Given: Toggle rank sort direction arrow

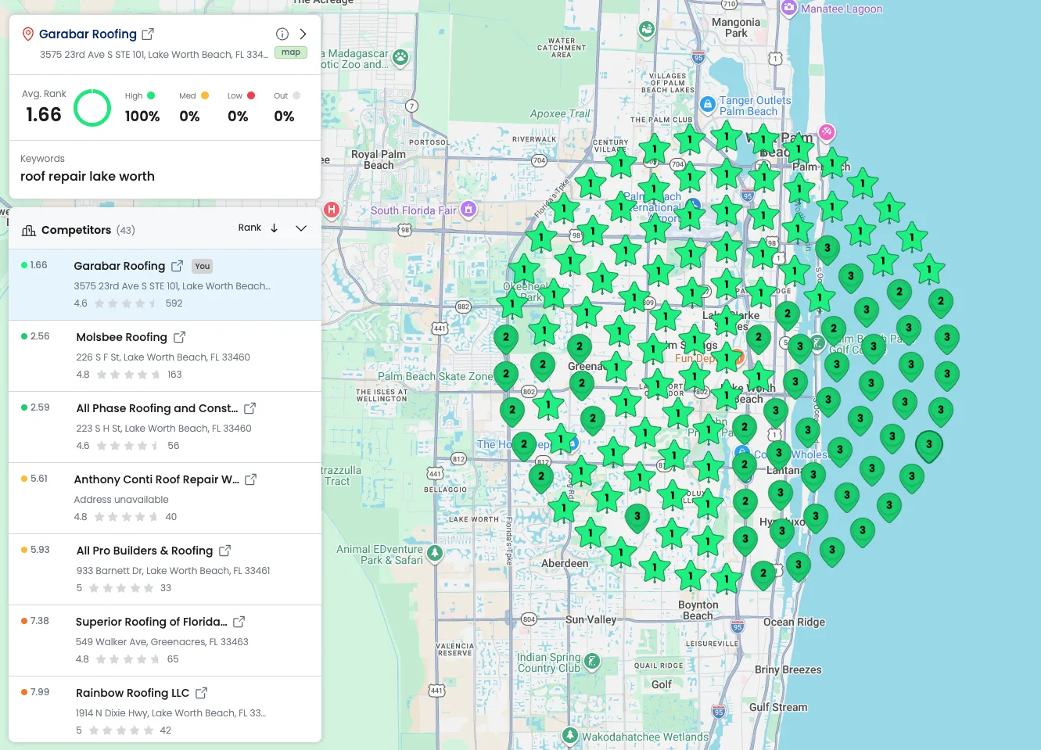Looking at the screenshot, I should click(275, 228).
